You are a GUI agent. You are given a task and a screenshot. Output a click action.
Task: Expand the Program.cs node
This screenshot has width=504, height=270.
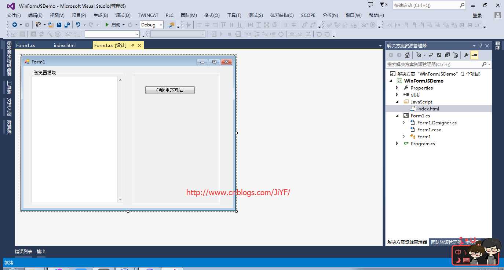(x=397, y=144)
